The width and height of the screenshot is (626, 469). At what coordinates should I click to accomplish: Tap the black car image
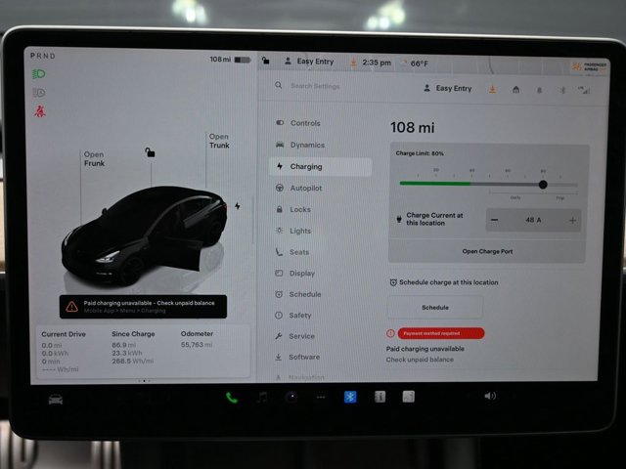coord(144,235)
